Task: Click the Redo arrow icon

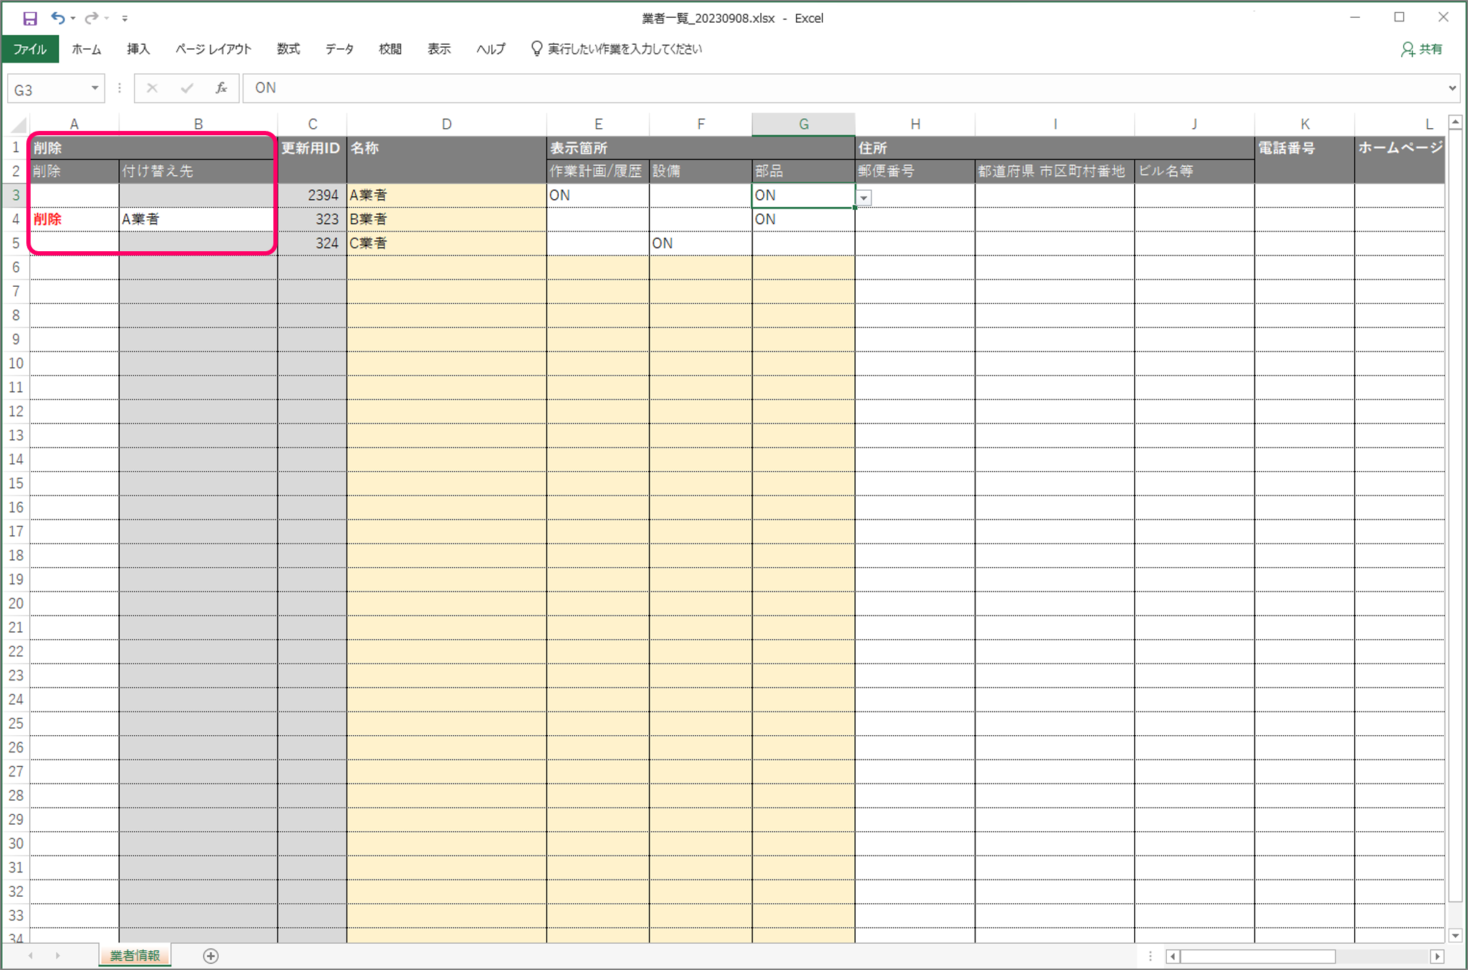Action: click(x=91, y=19)
